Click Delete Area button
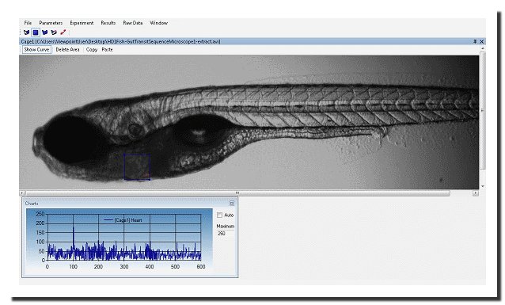Screen dimensions: 505x305 pos(67,50)
